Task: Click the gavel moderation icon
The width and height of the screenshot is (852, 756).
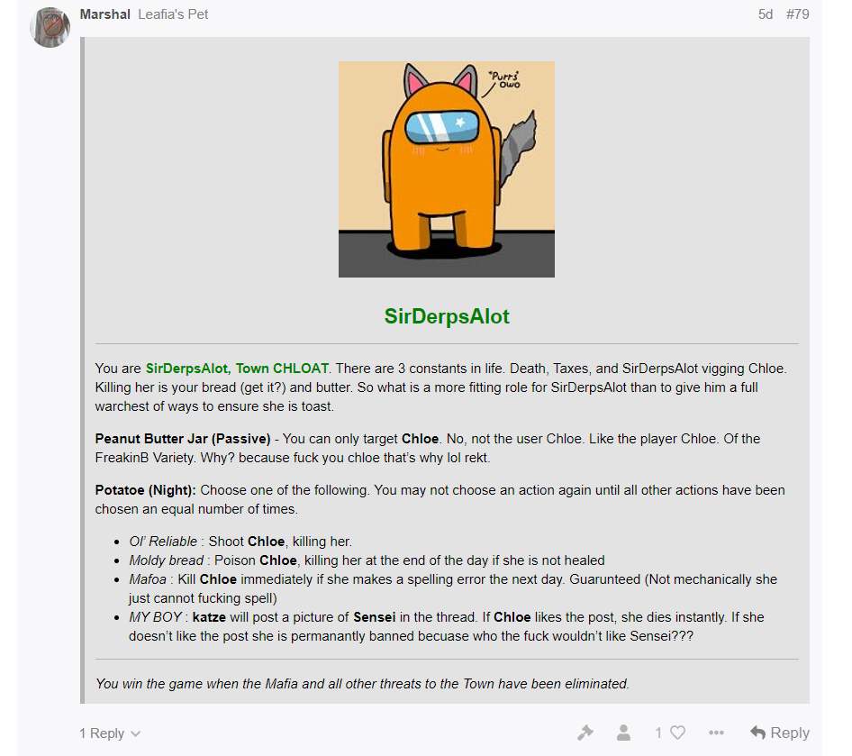Action: pyautogui.click(x=585, y=733)
